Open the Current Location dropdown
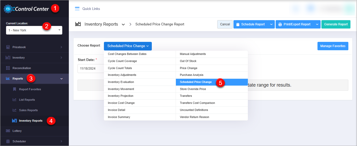 tap(34, 30)
